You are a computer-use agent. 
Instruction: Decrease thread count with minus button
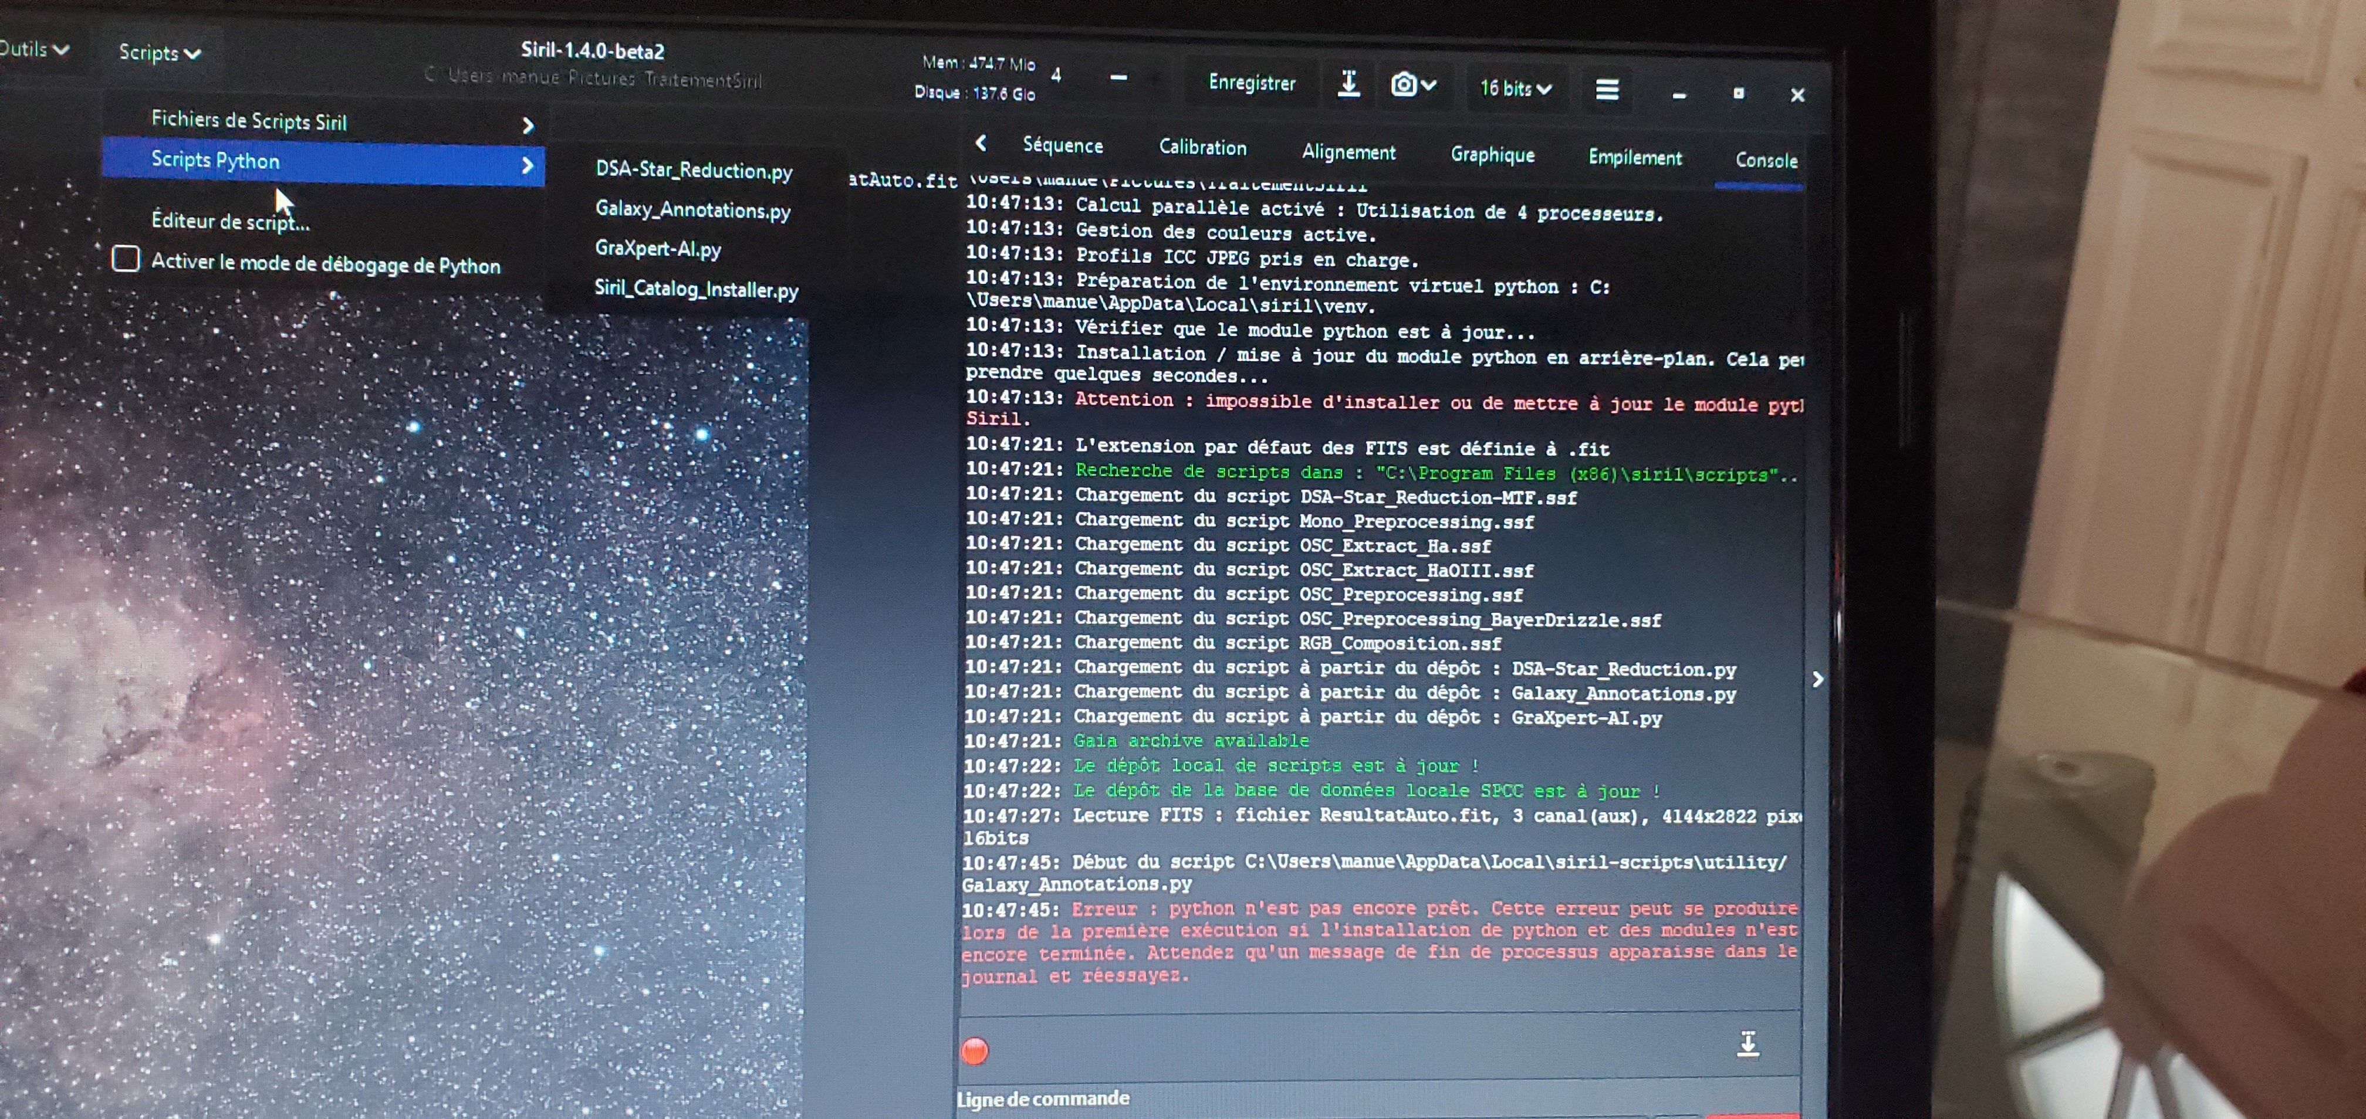(1118, 78)
